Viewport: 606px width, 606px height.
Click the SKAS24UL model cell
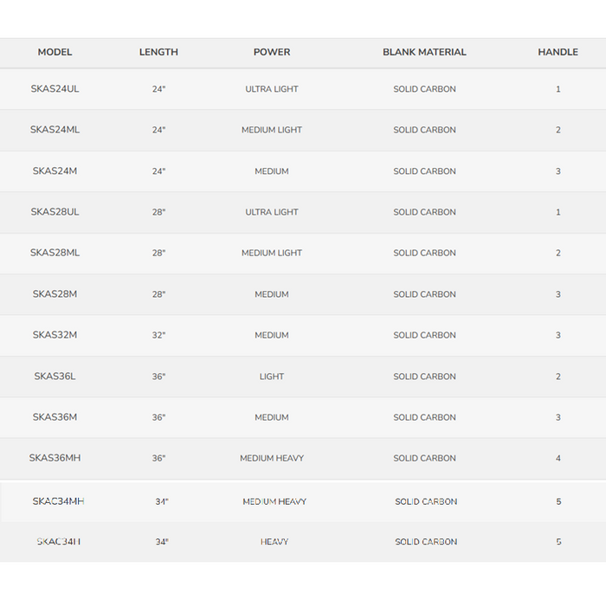[x=55, y=89]
